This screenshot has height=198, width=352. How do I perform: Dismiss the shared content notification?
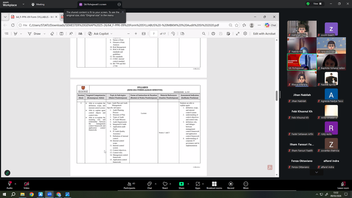[x=123, y=12]
